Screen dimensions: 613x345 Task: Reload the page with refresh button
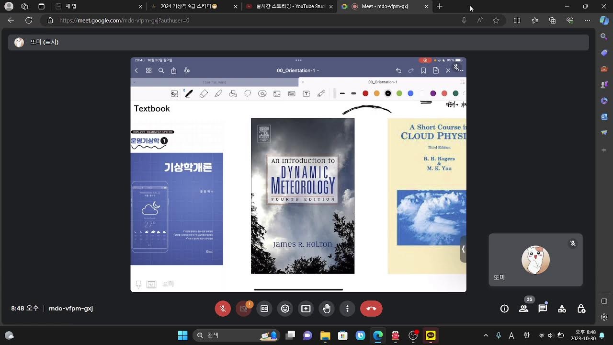29,21
